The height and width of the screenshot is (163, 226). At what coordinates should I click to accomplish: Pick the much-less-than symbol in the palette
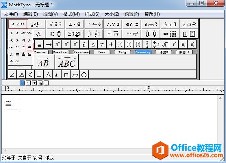[24, 33]
